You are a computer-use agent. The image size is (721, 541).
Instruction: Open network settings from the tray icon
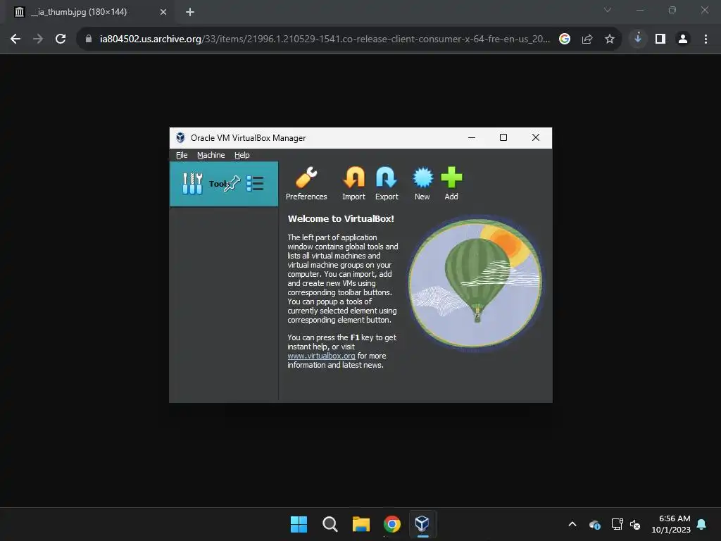click(617, 524)
